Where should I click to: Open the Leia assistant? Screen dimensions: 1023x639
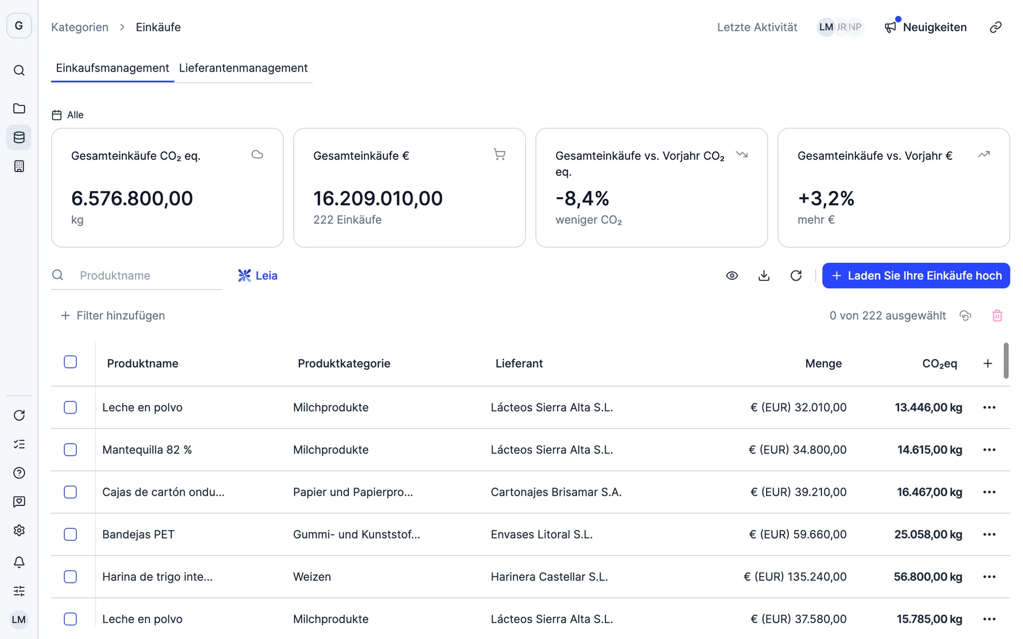point(257,275)
